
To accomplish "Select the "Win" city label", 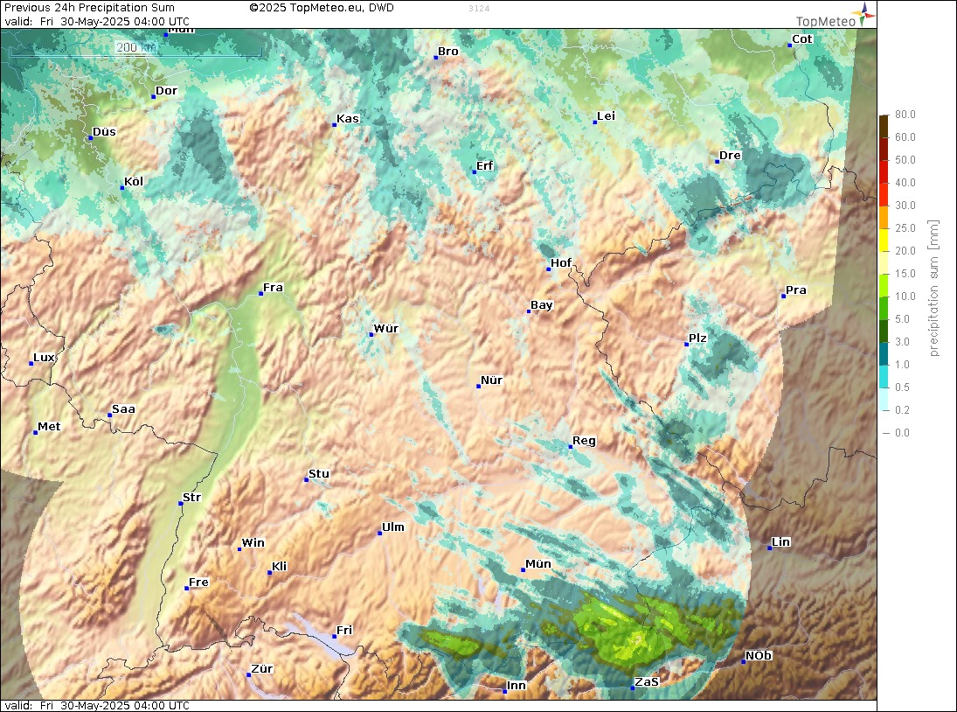I will pos(253,543).
